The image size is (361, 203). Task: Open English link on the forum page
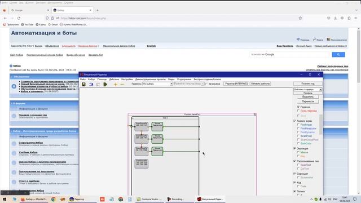[x=151, y=46]
